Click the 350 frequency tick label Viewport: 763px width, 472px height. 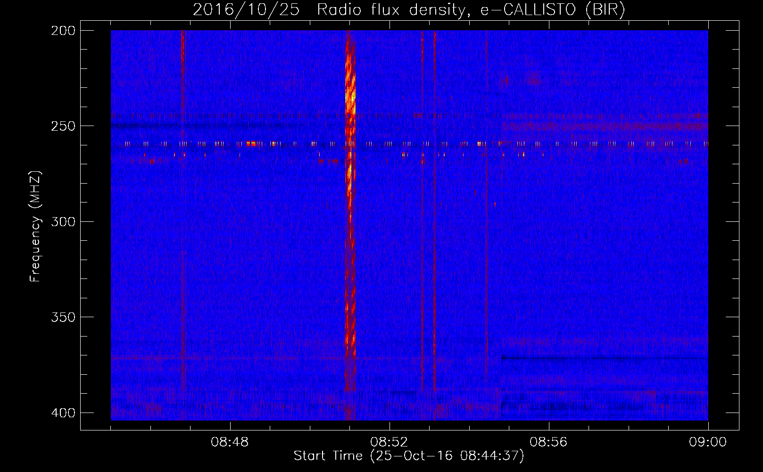pos(63,317)
